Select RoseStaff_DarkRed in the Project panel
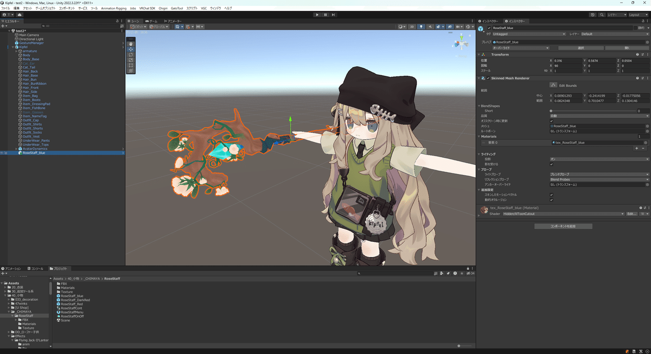 click(75, 300)
